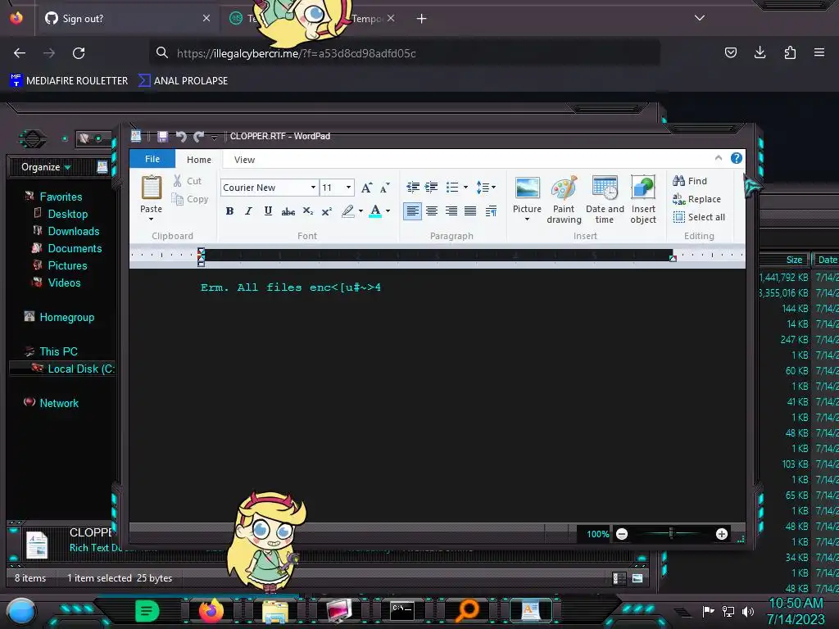Open Local Disk (C:) in Explorer
Viewport: 839px width, 629px height.
coord(73,369)
